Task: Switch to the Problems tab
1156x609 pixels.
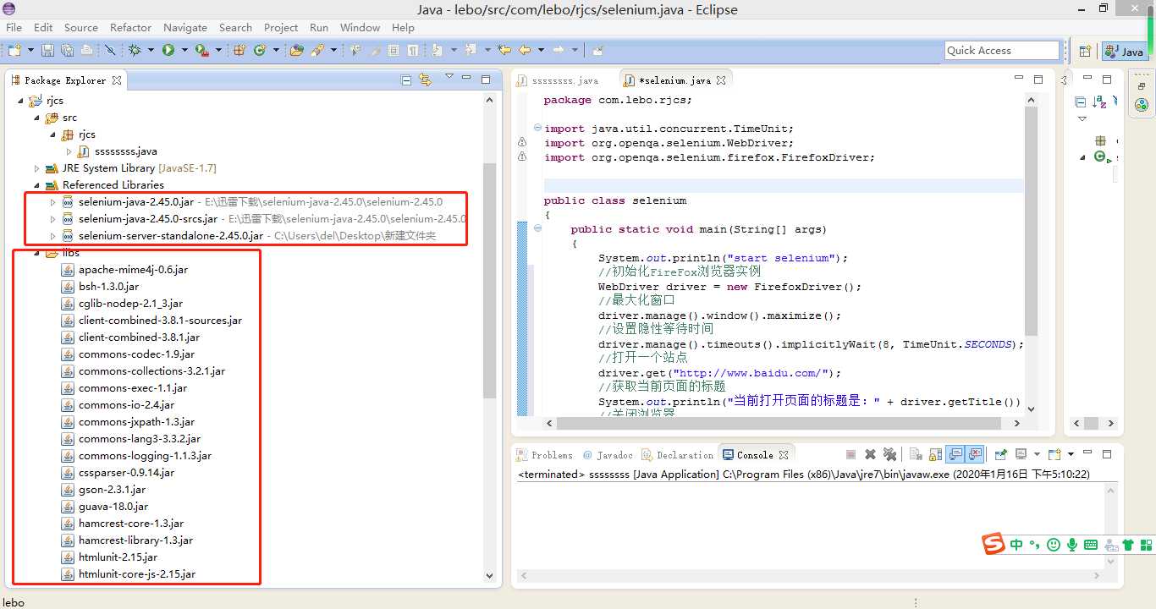Action: pos(545,455)
